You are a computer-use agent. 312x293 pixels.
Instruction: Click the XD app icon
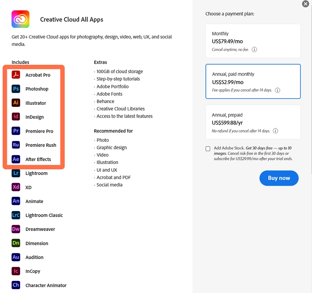pos(16,187)
